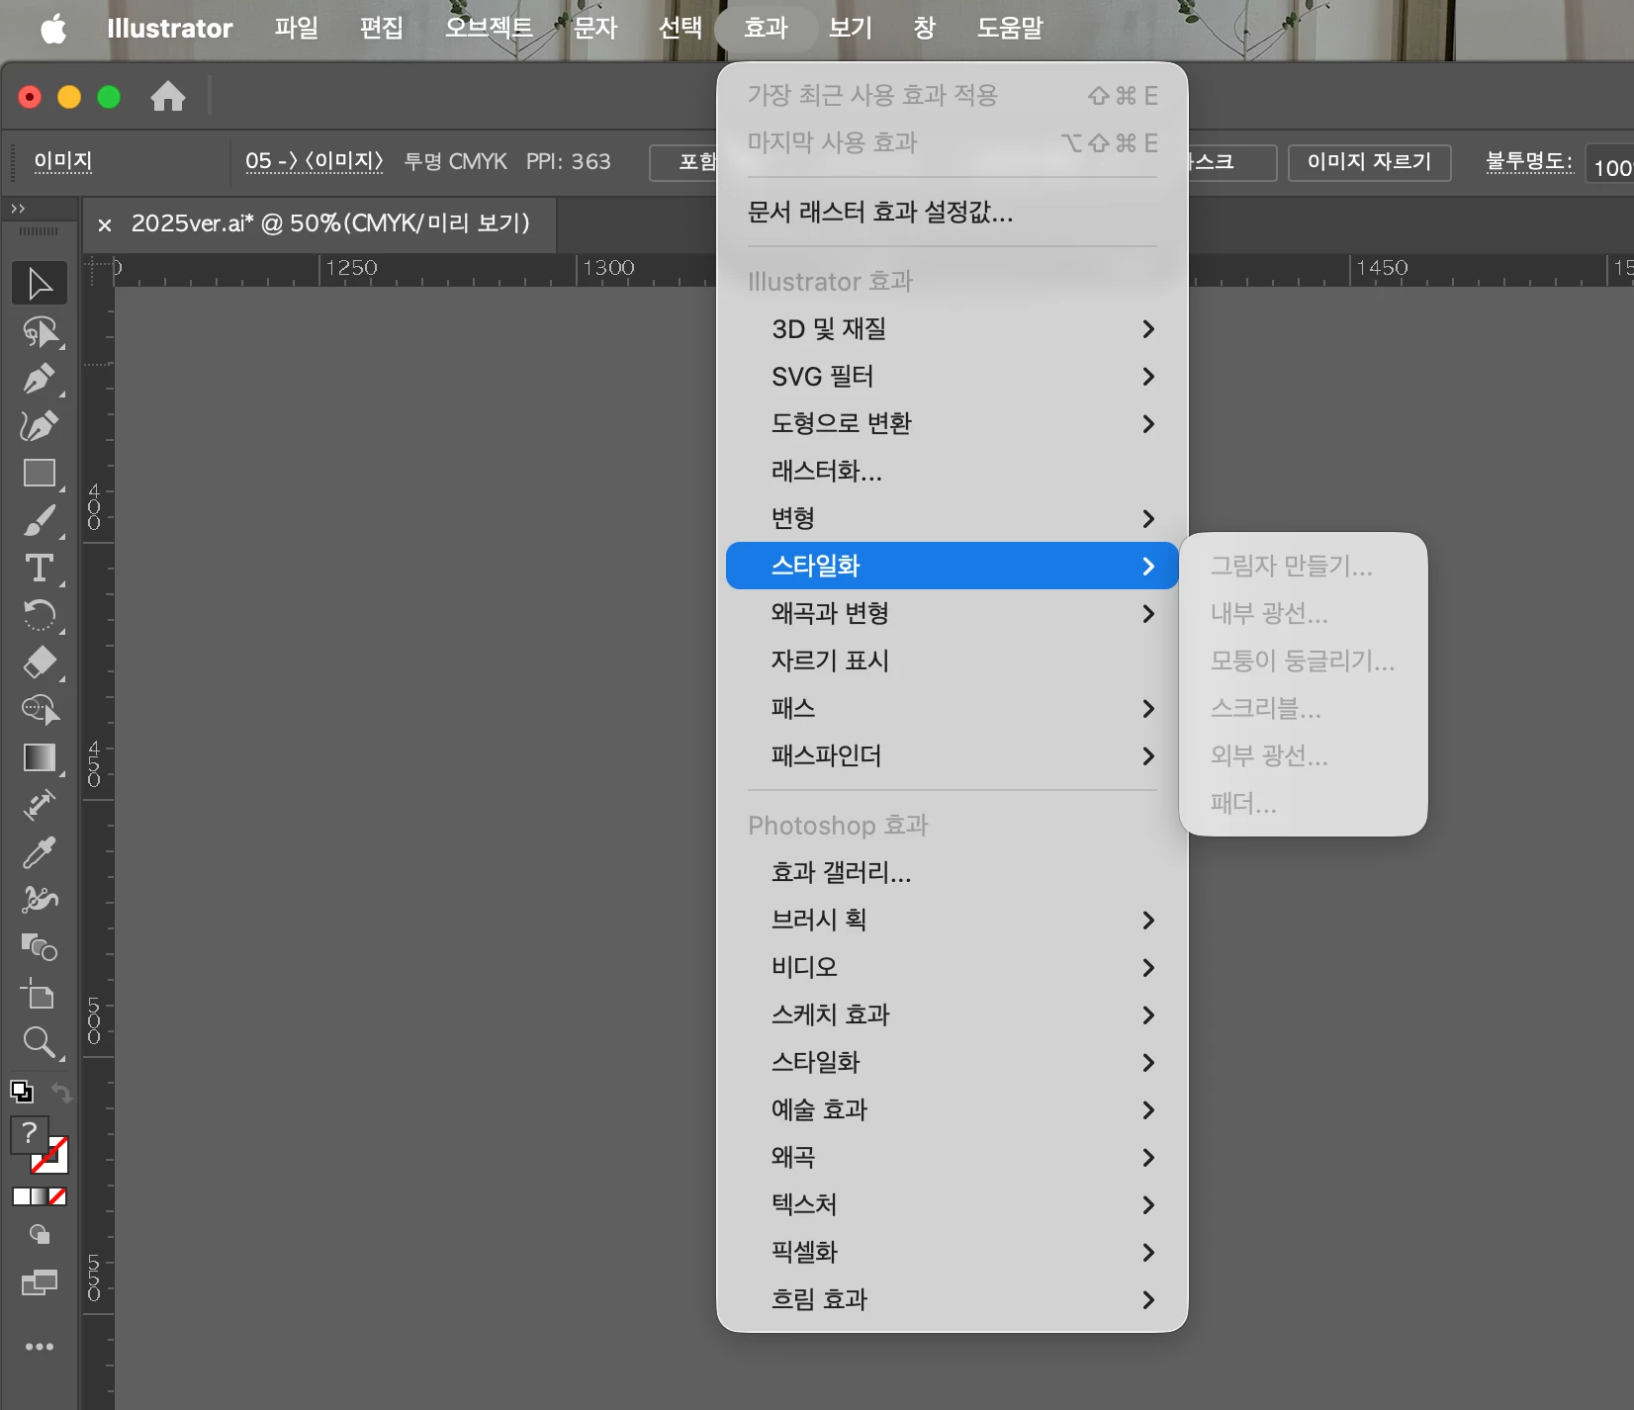Select the 2025ver.ai document tab
The height and width of the screenshot is (1410, 1634).
[319, 223]
